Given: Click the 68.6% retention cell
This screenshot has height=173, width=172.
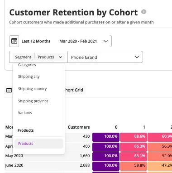Looking at the screenshot, I should [x=134, y=137].
